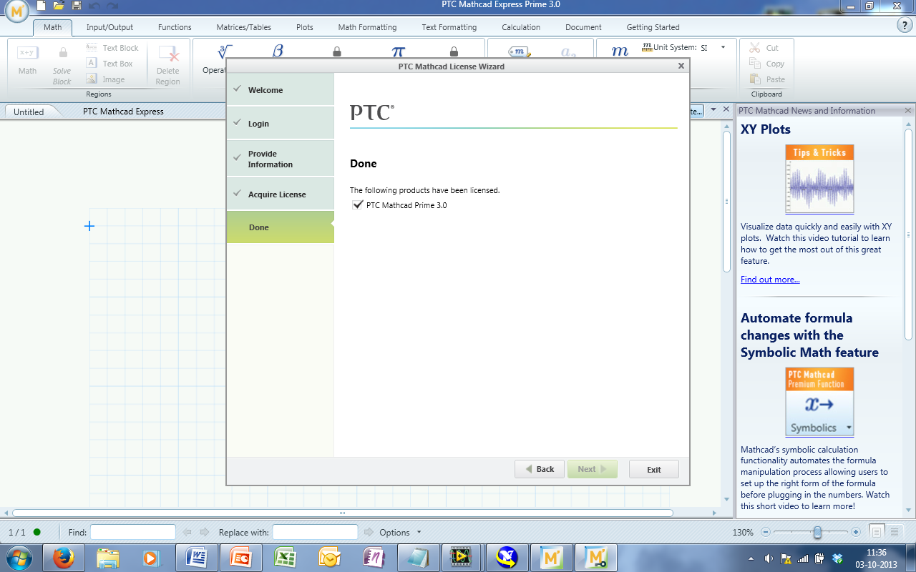This screenshot has height=572, width=916.
Task: Insert a Text Box
Action: coord(109,64)
